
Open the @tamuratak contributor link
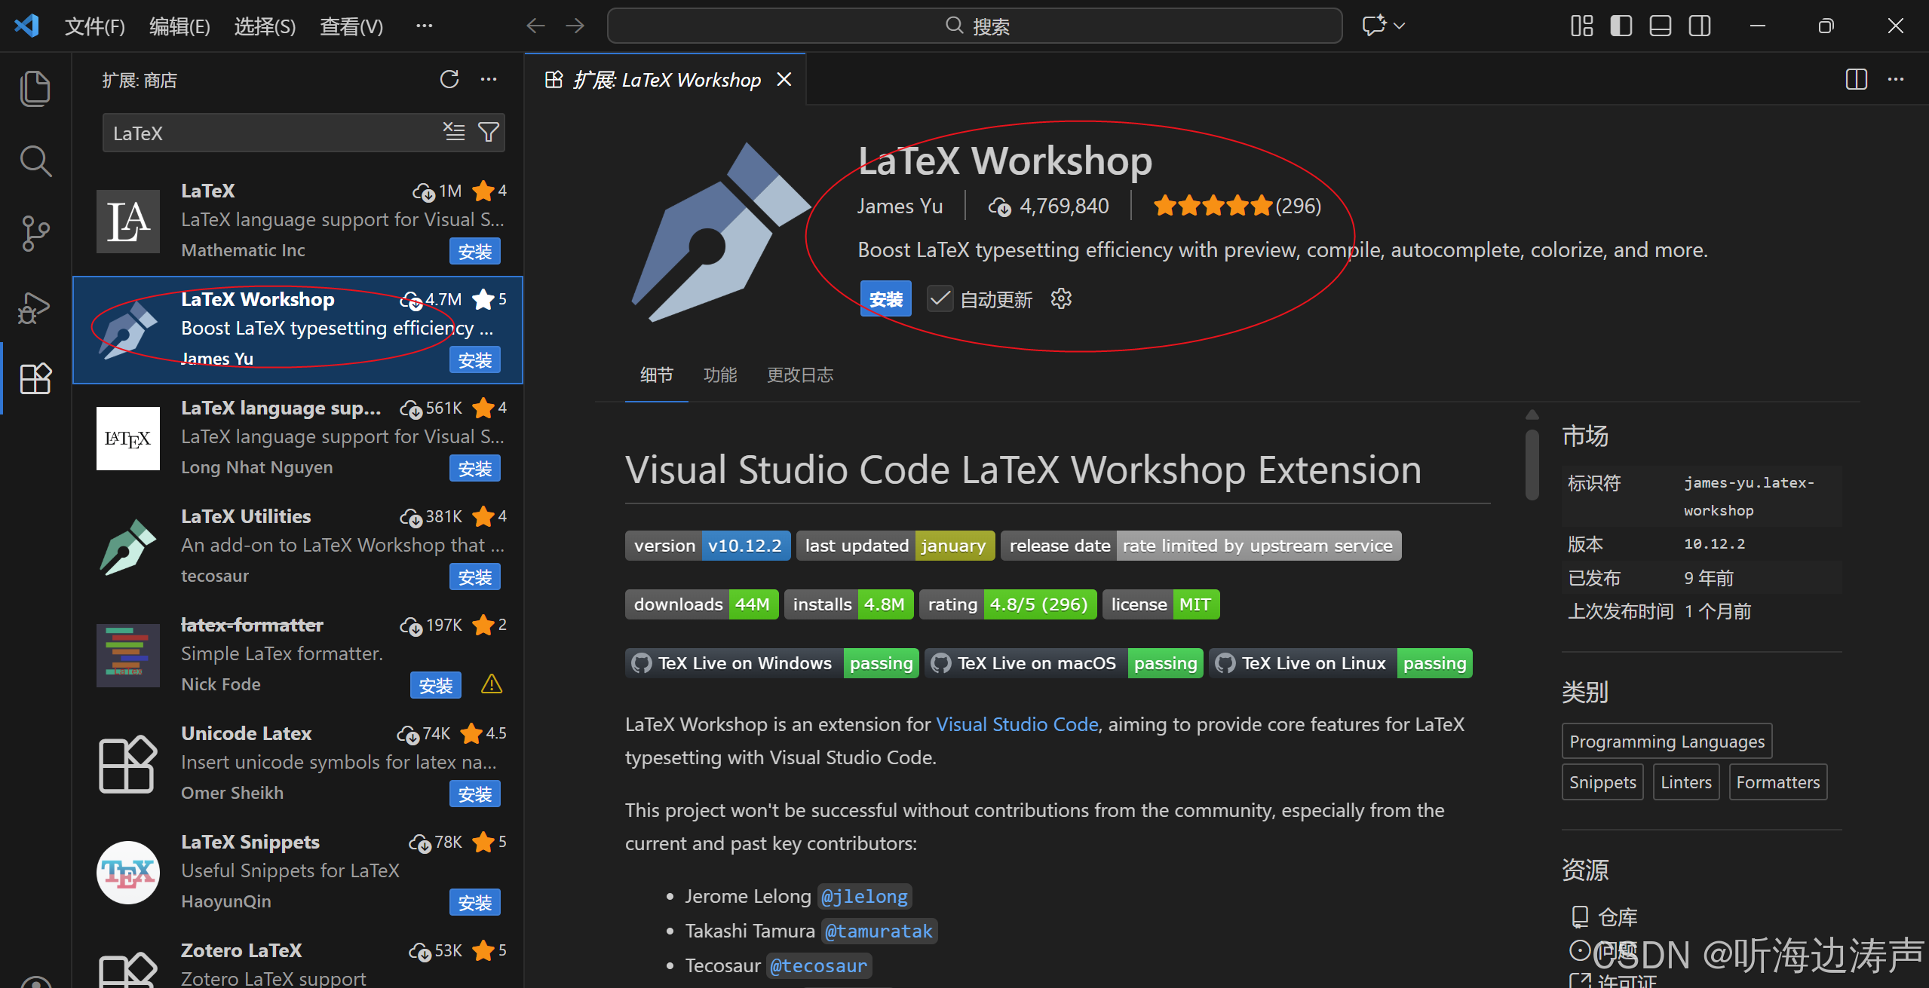(879, 931)
